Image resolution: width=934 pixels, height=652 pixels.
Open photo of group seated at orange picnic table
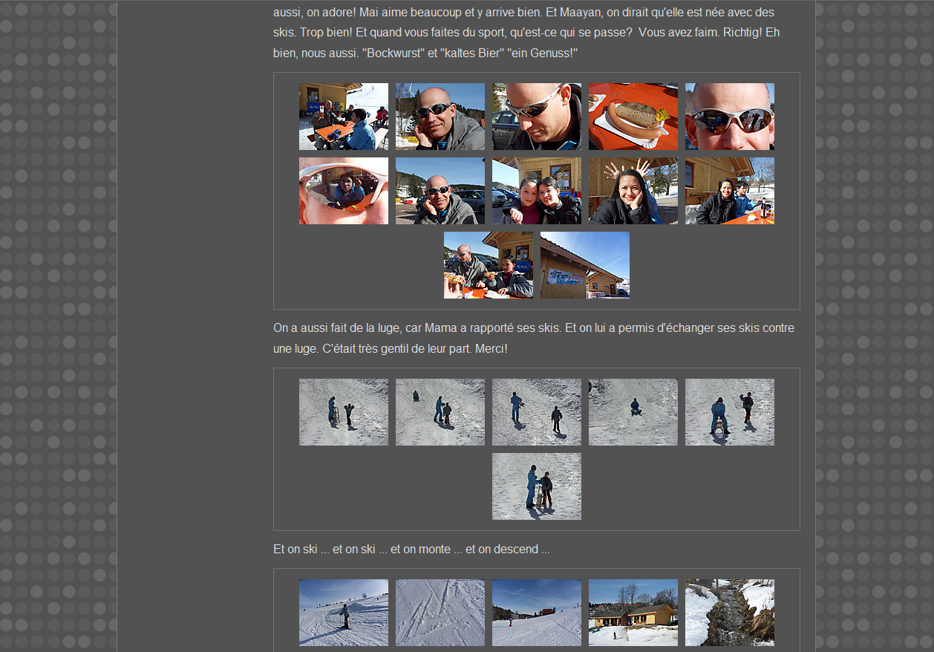[343, 117]
